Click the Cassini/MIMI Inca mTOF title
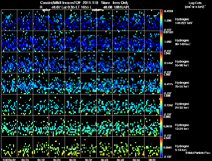This screenshot has width=212, height=161. [x=60, y=3]
